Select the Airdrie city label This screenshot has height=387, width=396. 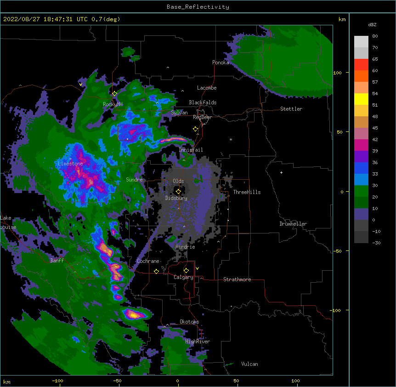point(186,247)
